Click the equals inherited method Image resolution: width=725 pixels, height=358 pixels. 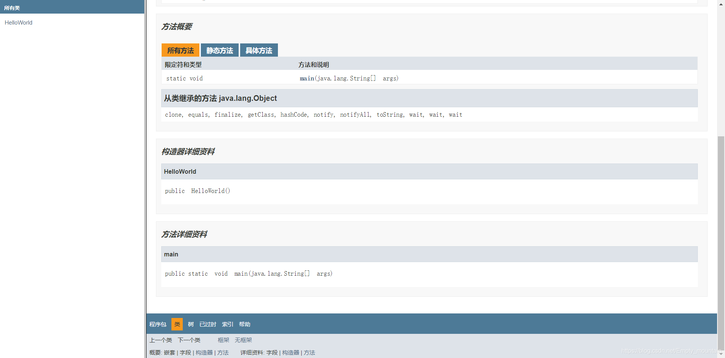click(x=198, y=114)
